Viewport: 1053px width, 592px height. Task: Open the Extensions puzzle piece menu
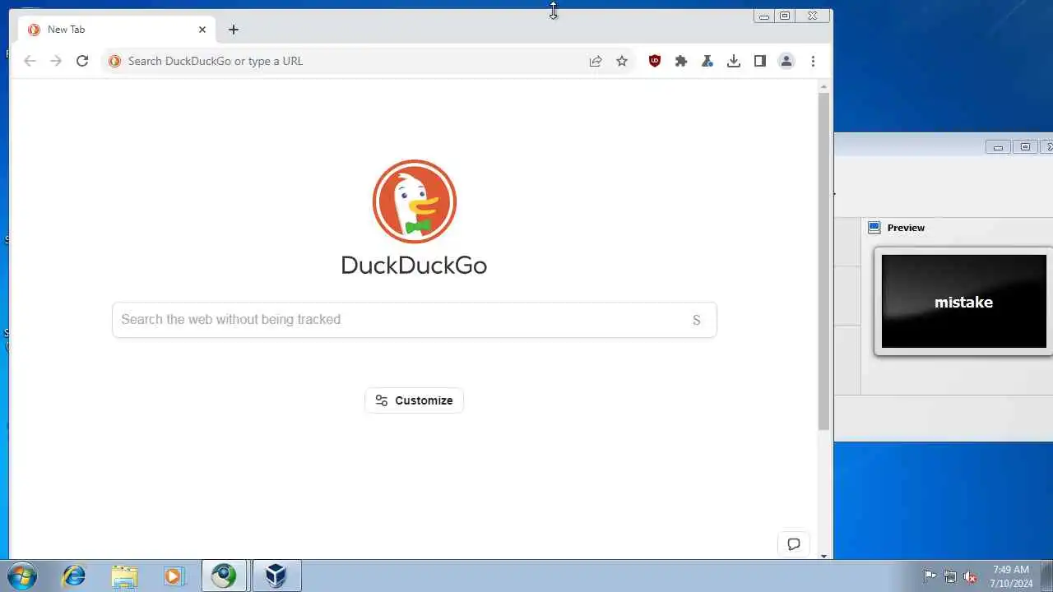pos(681,61)
